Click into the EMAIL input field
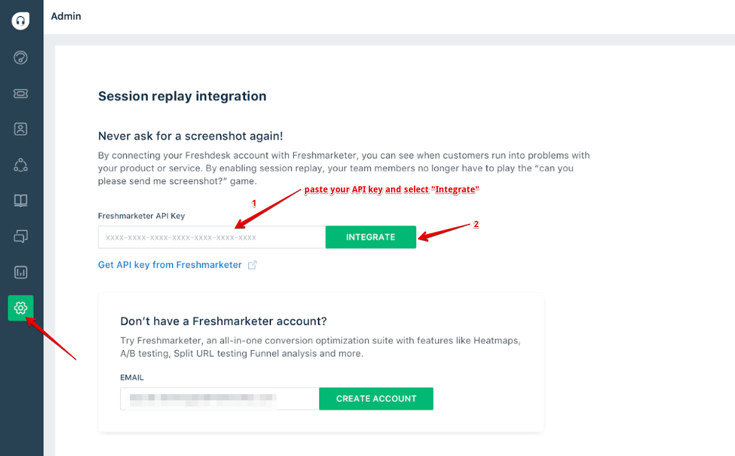Viewport: 735px width, 456px height. pos(219,398)
